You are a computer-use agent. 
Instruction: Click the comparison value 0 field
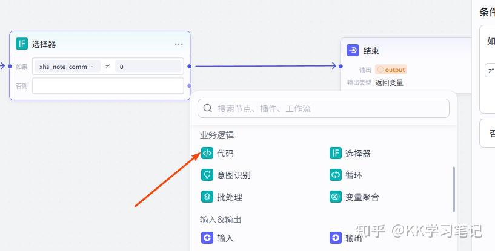click(x=148, y=67)
